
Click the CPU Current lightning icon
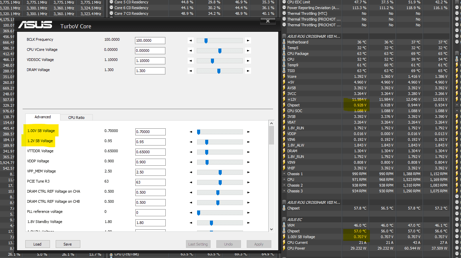[x=284, y=243]
